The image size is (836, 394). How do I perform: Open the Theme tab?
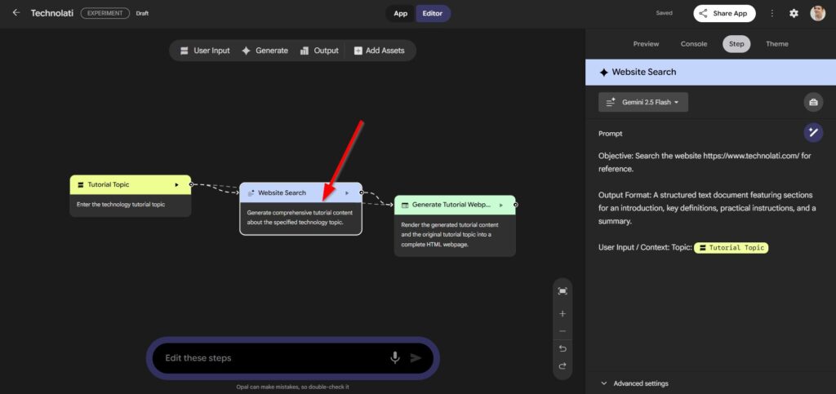[x=776, y=44]
